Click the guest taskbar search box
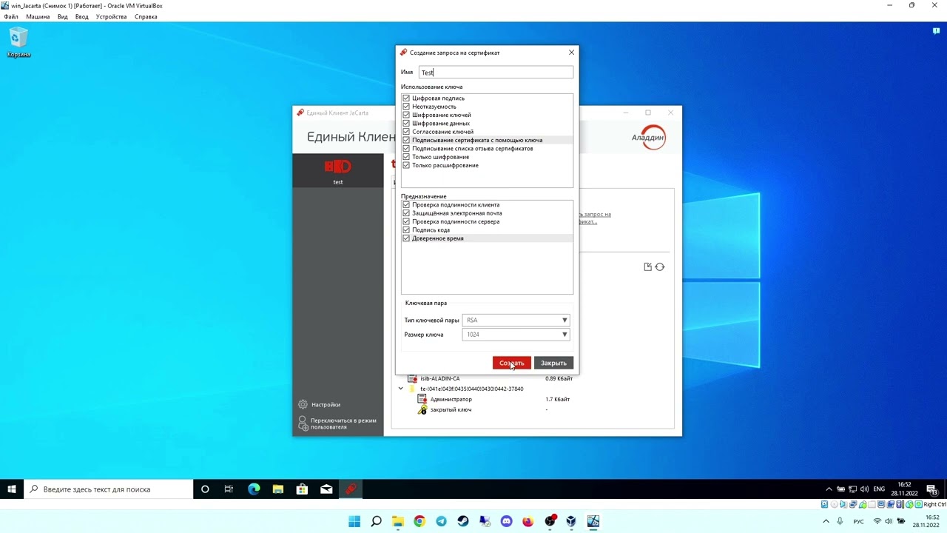 click(109, 489)
